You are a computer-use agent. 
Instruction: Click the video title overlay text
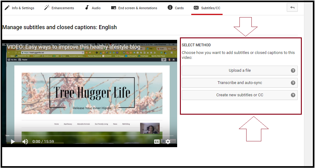pos(74,47)
